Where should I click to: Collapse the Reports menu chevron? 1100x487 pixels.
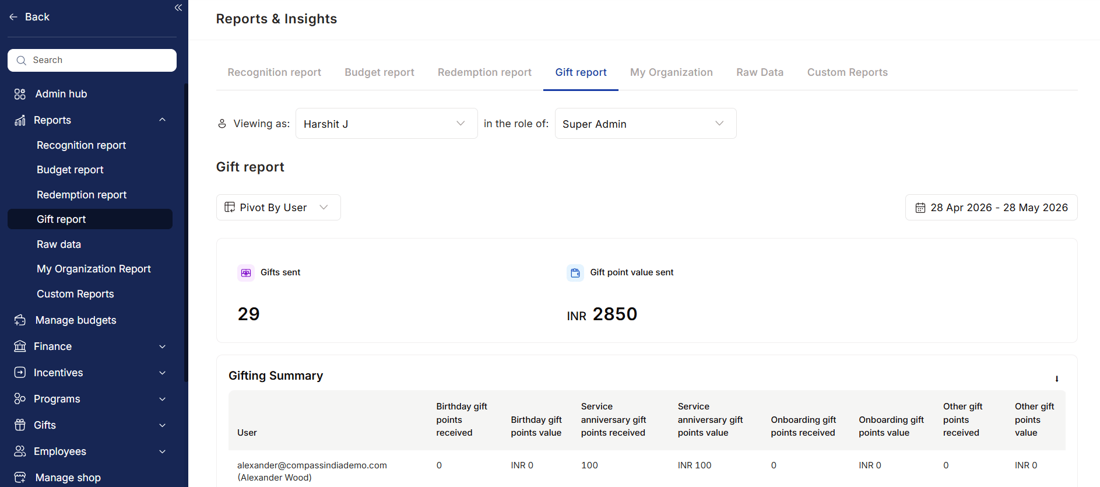(x=163, y=120)
